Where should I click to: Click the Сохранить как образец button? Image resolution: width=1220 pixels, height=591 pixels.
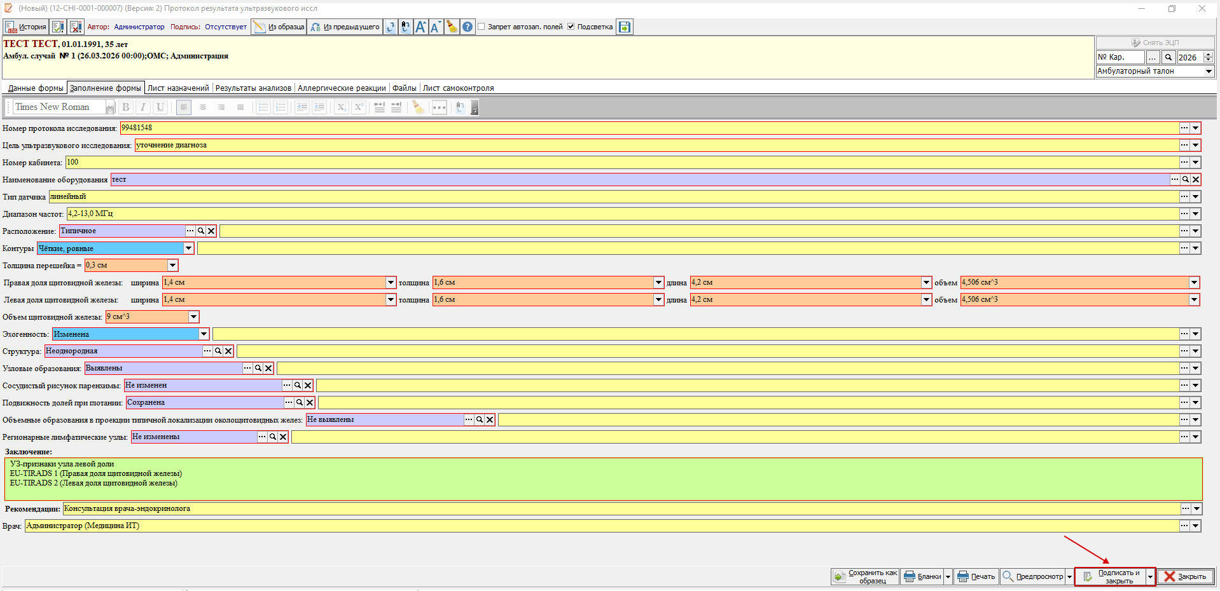coord(865,577)
